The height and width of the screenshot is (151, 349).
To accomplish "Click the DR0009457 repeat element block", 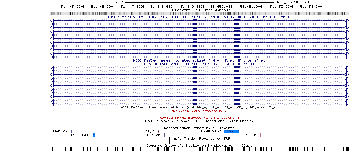I will click(232, 131).
